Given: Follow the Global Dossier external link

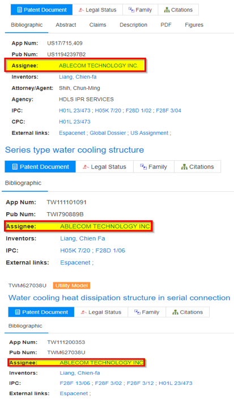Looking at the screenshot, I should point(108,133).
